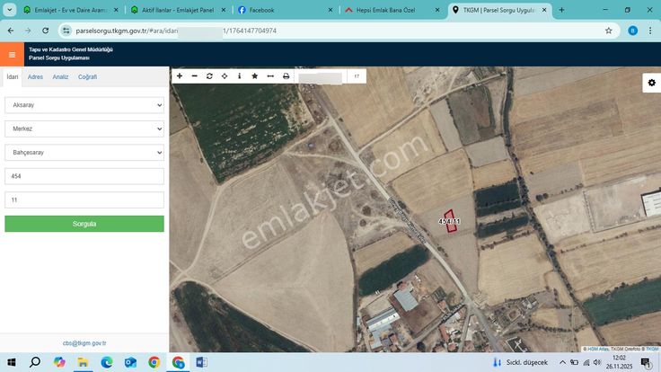661x372 pixels.
Task: Close the Facebook browser tab
Action: pos(330,10)
